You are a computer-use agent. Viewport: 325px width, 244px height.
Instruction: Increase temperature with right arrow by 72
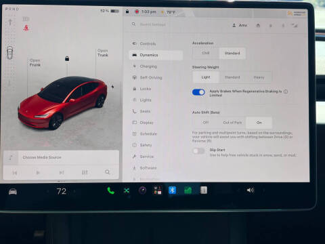74,191
